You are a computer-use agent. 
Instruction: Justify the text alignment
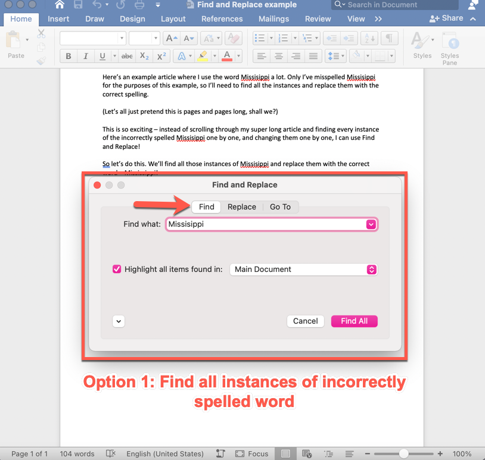click(313, 56)
